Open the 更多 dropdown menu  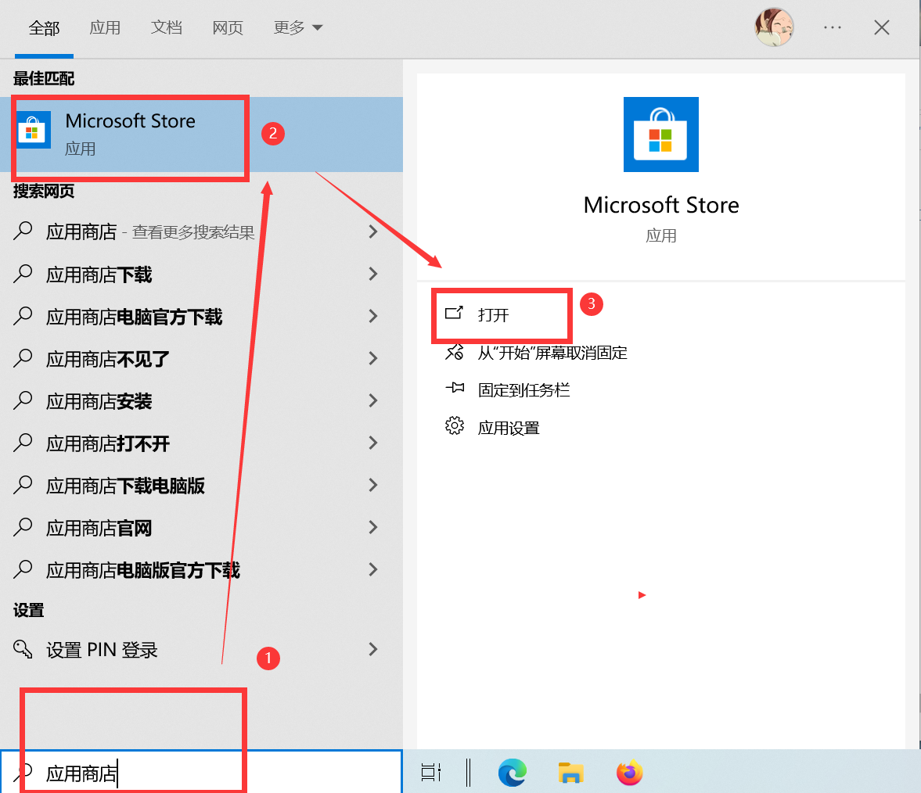[298, 27]
